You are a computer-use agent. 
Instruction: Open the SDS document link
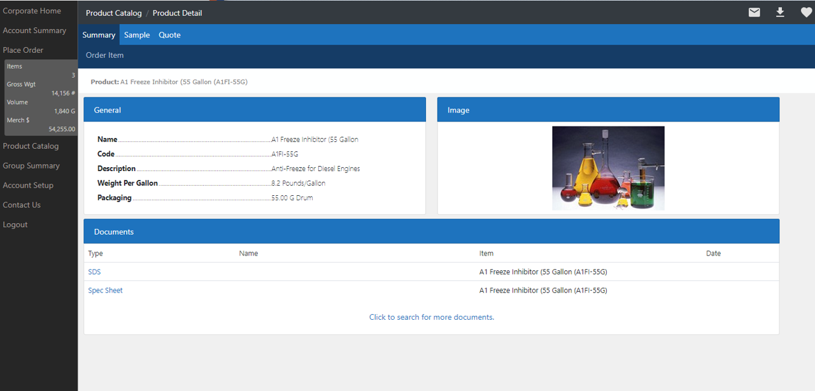pyautogui.click(x=94, y=271)
